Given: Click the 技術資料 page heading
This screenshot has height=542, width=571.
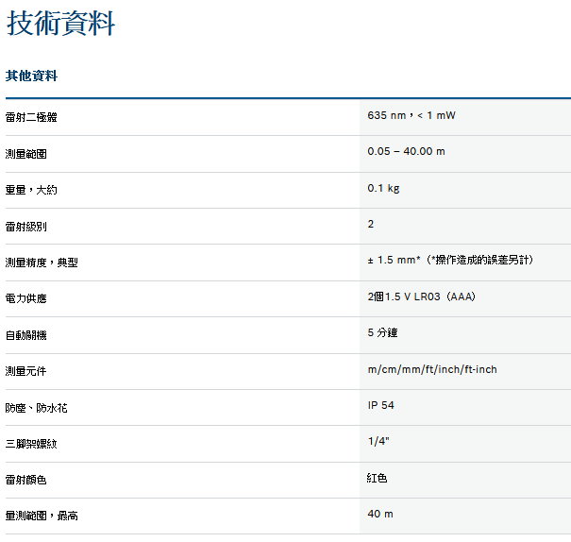Looking at the screenshot, I should pos(61,24).
